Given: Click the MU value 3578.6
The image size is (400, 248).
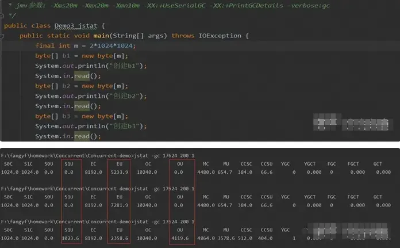Looking at the screenshot, I should pos(226,238).
